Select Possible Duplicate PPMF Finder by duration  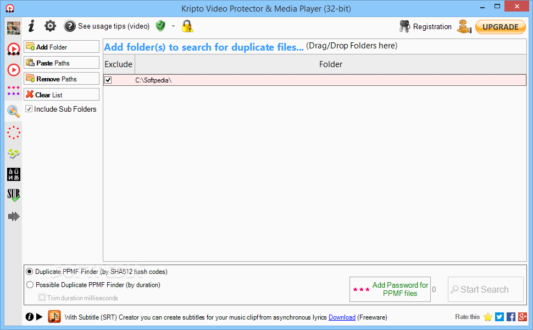[30, 285]
